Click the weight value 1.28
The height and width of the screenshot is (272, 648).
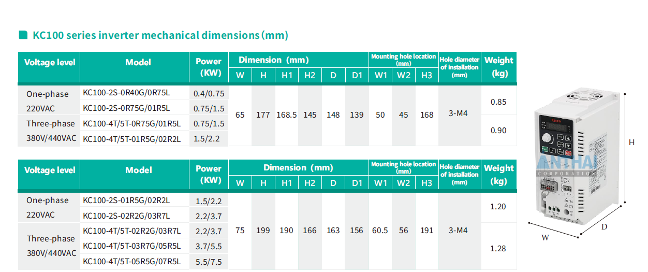[498, 249]
